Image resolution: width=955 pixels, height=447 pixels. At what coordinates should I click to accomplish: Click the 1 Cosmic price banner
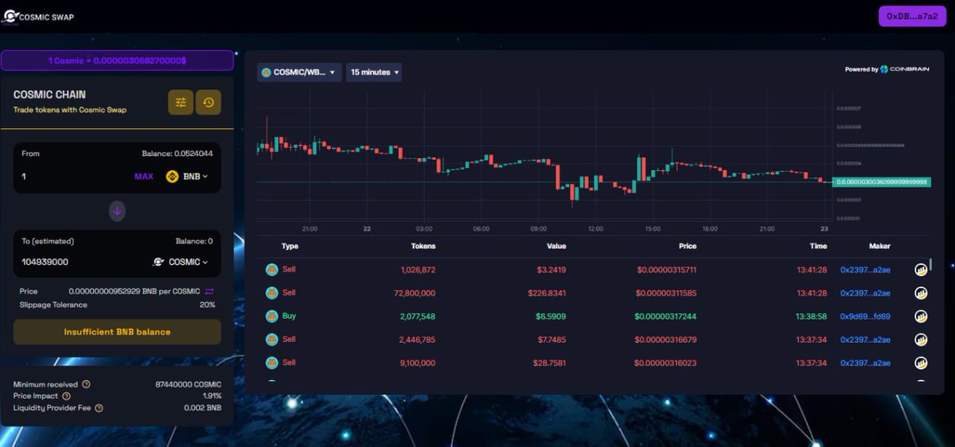117,60
